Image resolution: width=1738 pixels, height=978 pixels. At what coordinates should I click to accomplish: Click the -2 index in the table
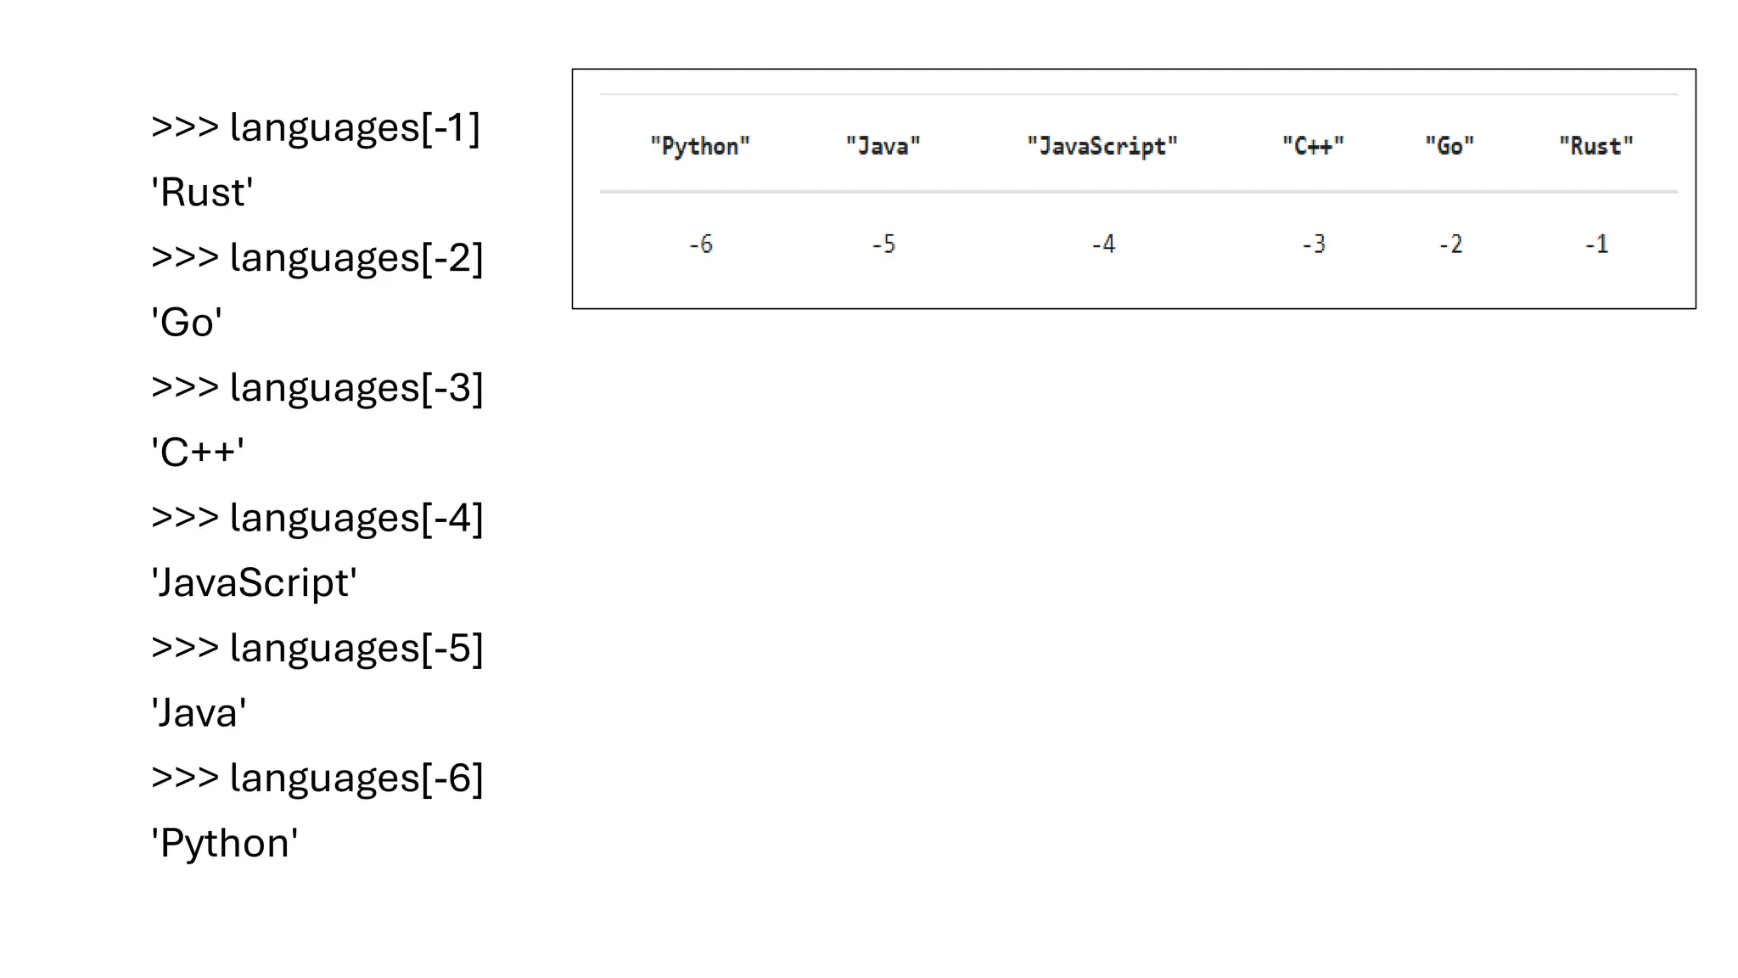[x=1450, y=244]
